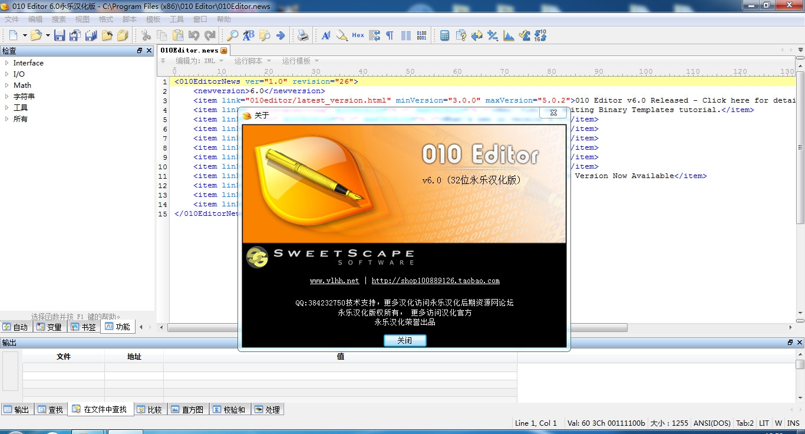805x434 pixels.
Task: Click the 地址 column header
Action: point(134,356)
